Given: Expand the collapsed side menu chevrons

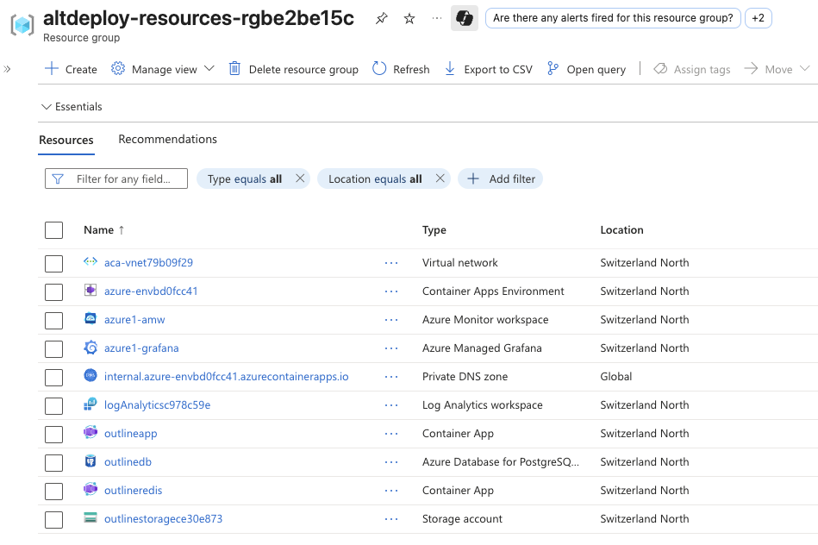Looking at the screenshot, I should [x=7, y=69].
